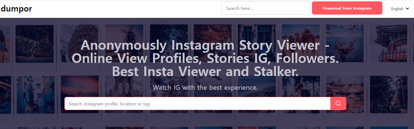414x129 pixels.
Task: Click the Anonymously Instagram Story Viewer heading
Action: pyautogui.click(x=205, y=58)
